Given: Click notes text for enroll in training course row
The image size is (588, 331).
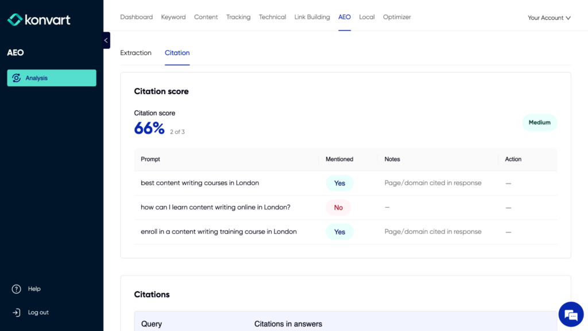Looking at the screenshot, I should coord(433,231).
